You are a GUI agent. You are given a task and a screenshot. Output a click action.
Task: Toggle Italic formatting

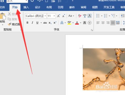[32, 23]
